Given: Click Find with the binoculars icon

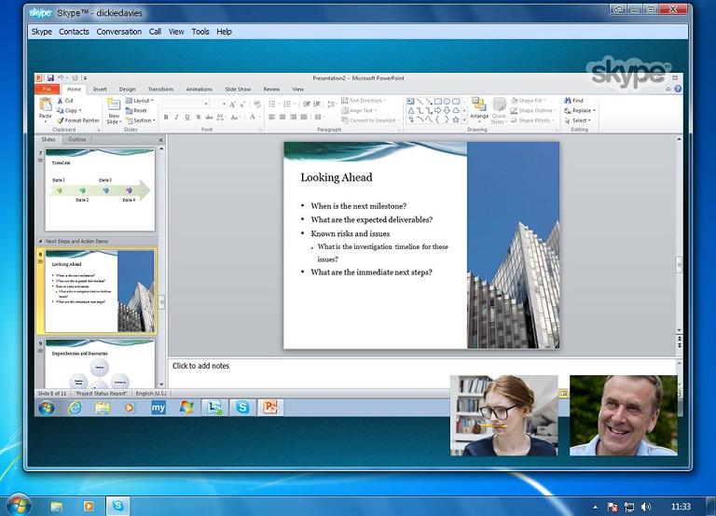Looking at the screenshot, I should [573, 101].
